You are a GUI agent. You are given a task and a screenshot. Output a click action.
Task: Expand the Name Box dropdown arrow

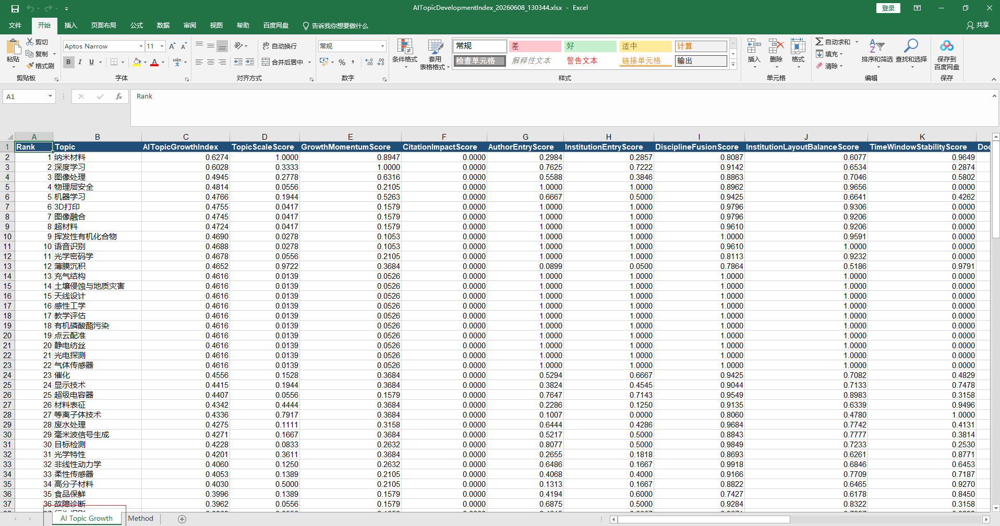[50, 96]
